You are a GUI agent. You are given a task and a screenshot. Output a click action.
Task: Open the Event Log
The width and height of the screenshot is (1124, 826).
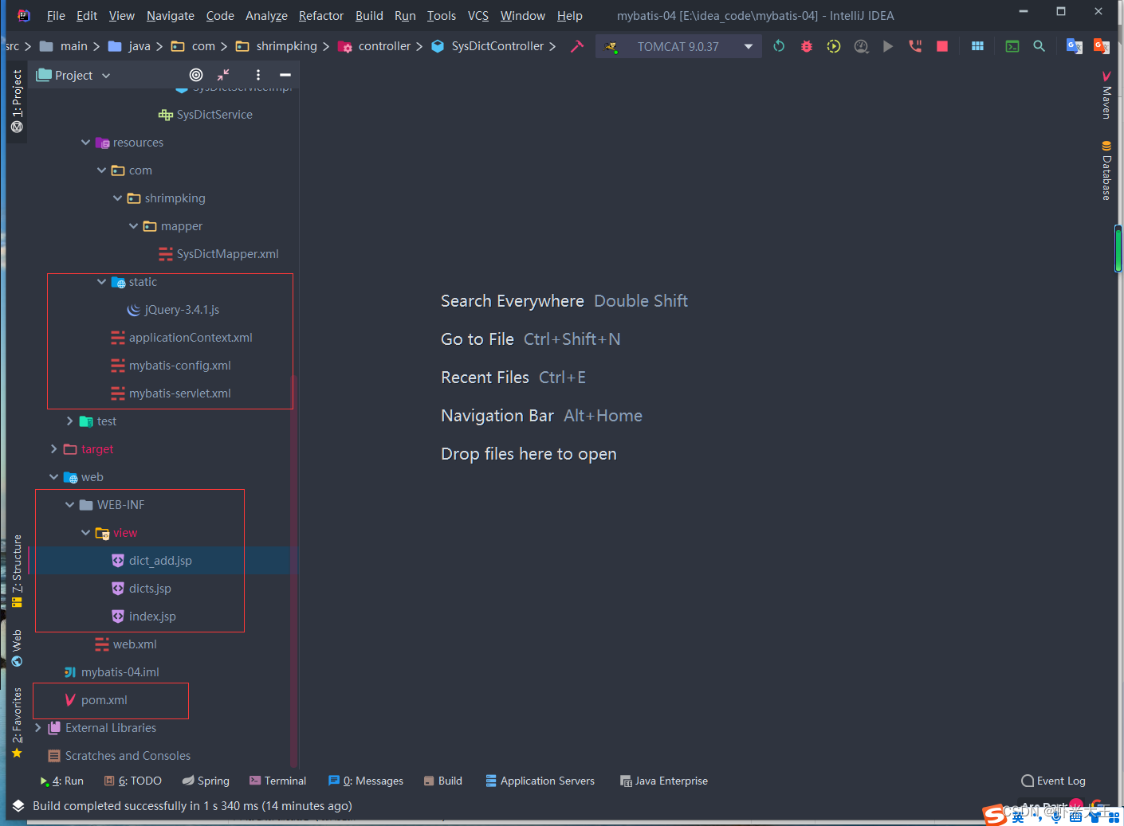(1053, 781)
